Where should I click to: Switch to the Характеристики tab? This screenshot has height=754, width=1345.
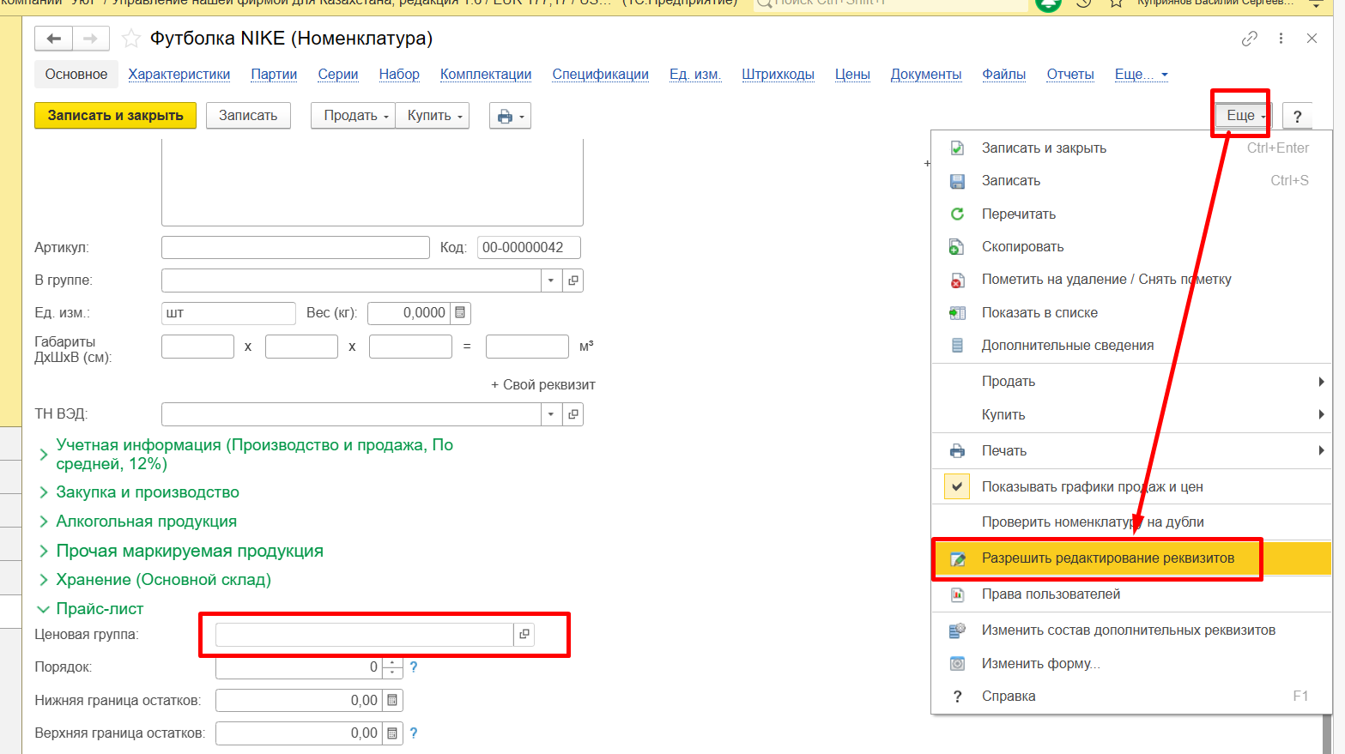pos(179,75)
